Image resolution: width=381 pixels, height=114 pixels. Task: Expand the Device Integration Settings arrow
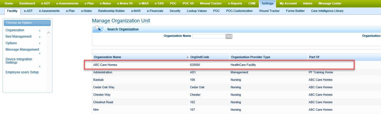pyautogui.click(x=40, y=66)
